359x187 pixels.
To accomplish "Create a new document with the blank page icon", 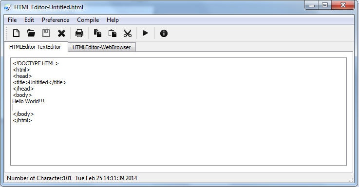I will click(16, 33).
